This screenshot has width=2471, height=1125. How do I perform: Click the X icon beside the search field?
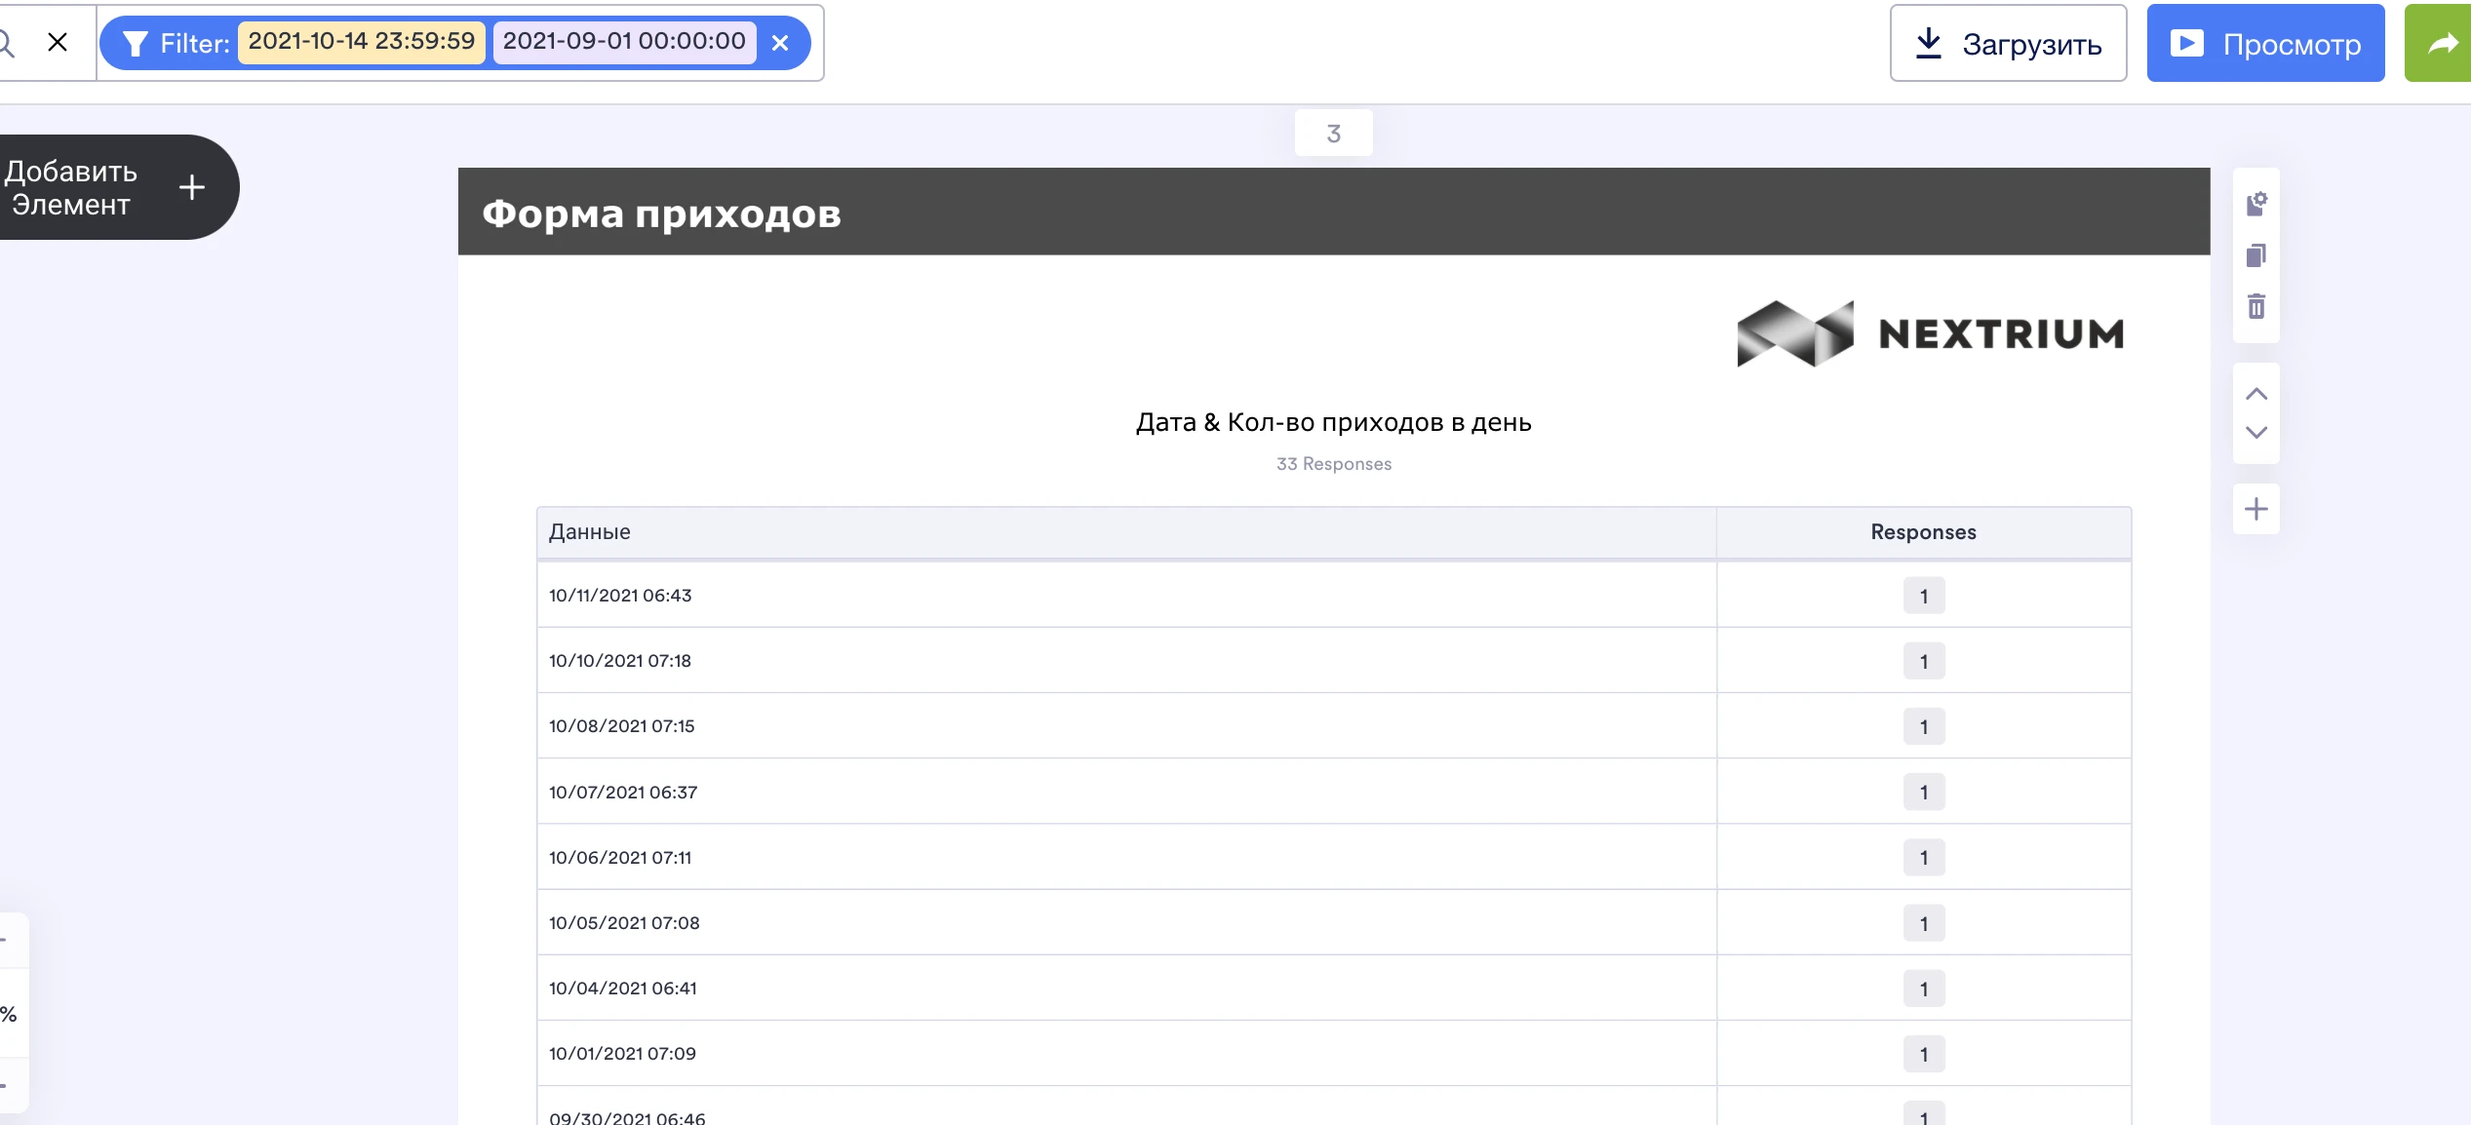[x=58, y=42]
